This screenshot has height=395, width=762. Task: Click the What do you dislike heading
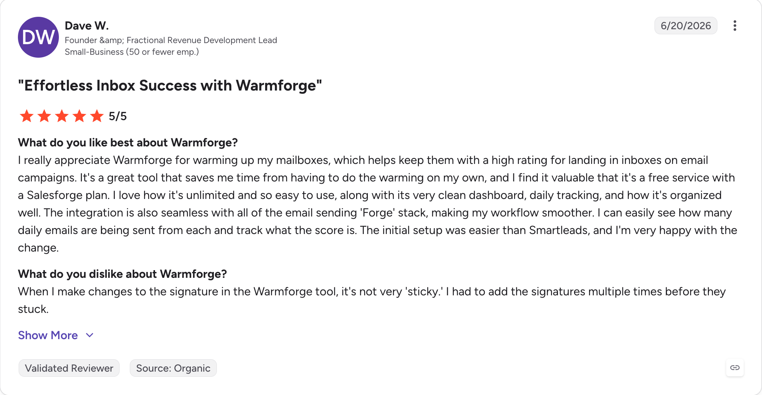pyautogui.click(x=122, y=274)
